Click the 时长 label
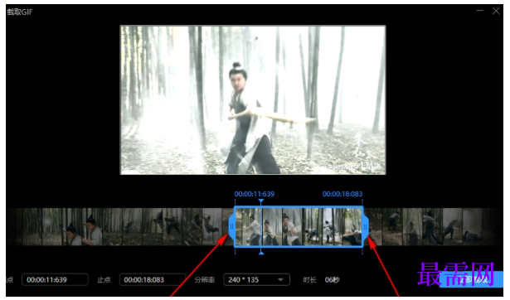This screenshot has width=510, height=300. pos(309,280)
